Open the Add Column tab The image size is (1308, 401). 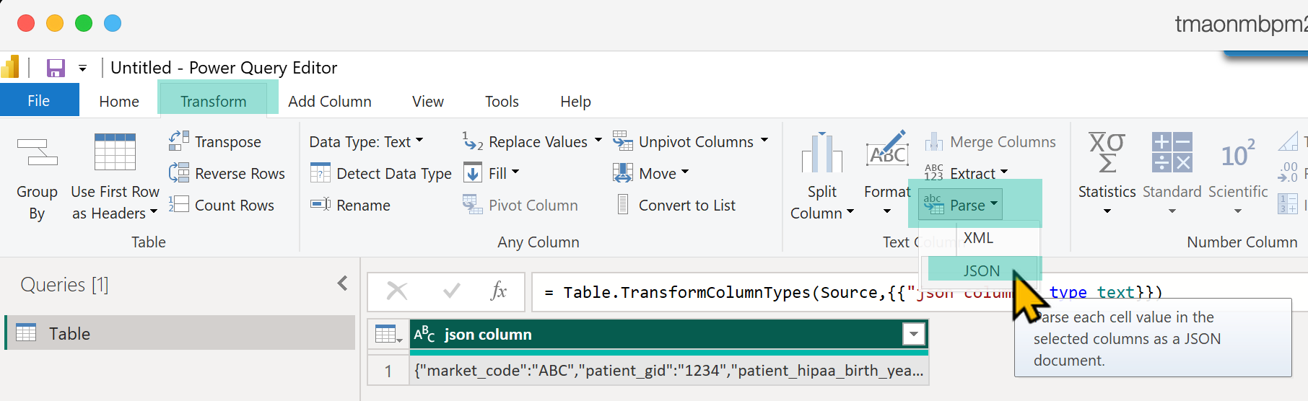pos(330,102)
